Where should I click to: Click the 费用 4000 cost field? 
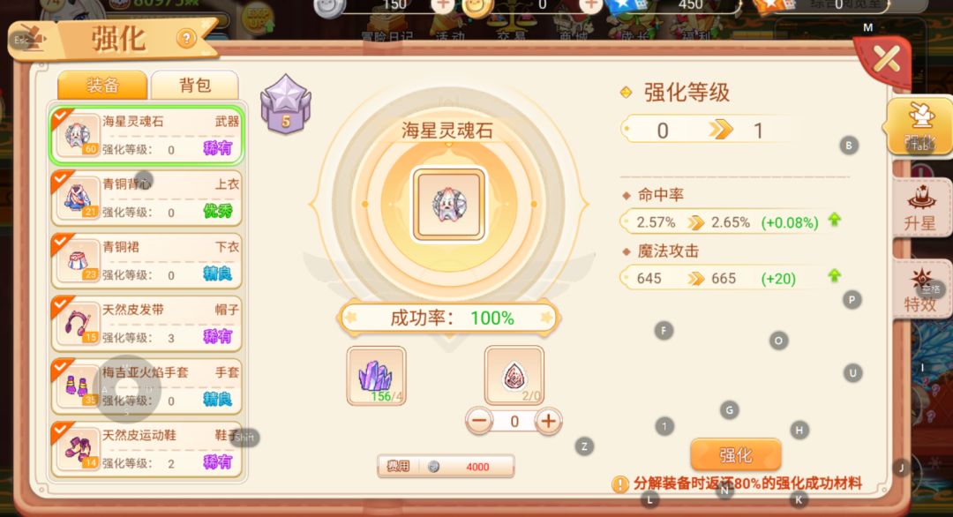click(x=446, y=466)
